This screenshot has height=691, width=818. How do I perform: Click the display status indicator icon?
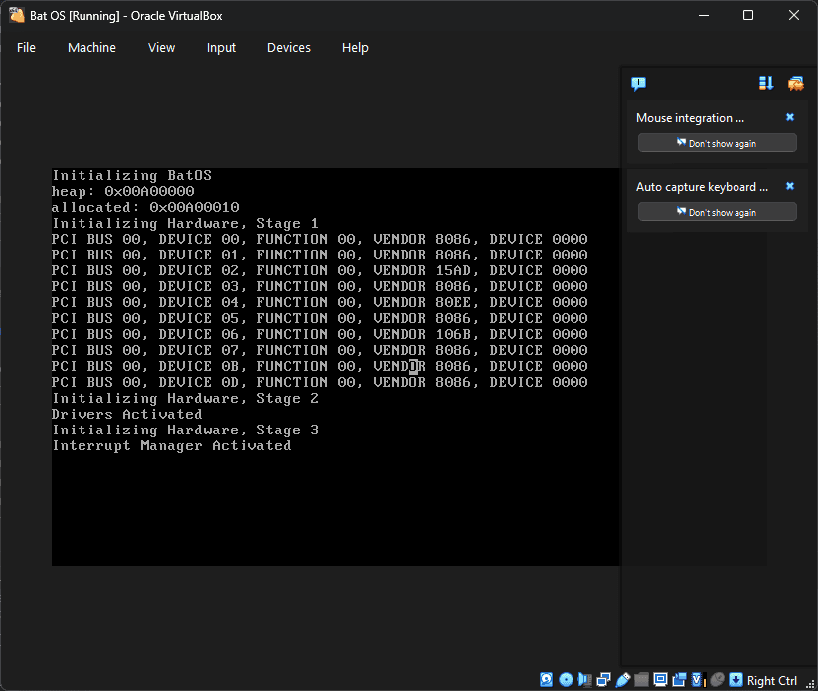pos(660,680)
